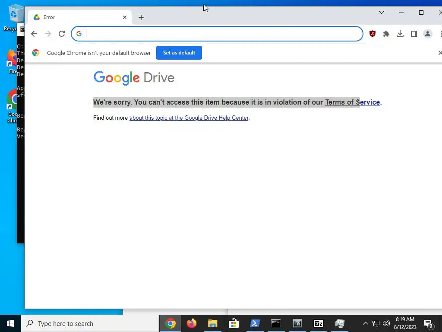Viewport: 442px width, 332px height.
Task: Maximize the Chrome window
Action: (x=421, y=13)
